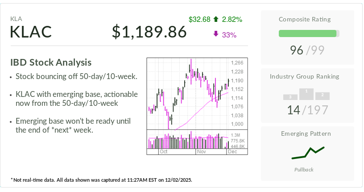
Task: Click the Industry Group Ranking 14/197
Action: click(x=306, y=110)
